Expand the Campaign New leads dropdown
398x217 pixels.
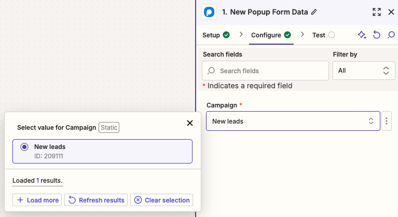293,121
